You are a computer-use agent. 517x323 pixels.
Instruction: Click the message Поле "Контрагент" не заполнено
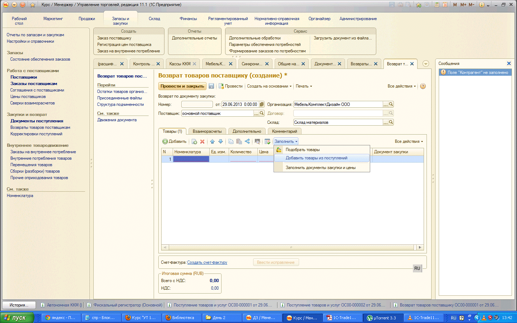coord(475,72)
